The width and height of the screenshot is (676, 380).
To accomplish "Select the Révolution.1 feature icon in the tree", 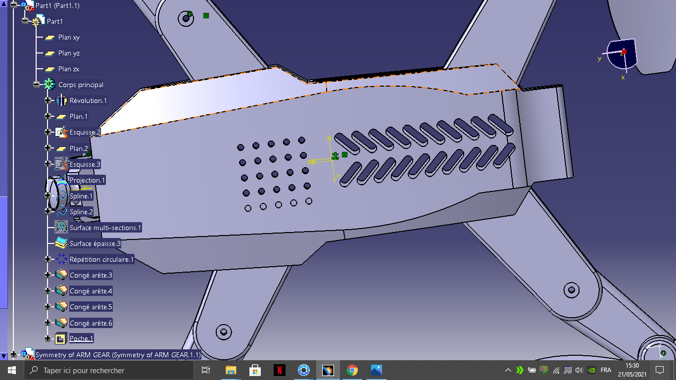I will [x=61, y=100].
